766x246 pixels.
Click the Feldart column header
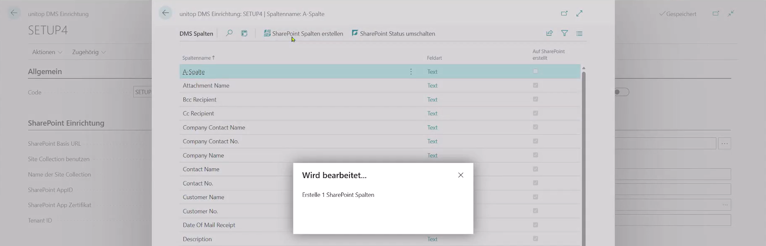pyautogui.click(x=434, y=58)
